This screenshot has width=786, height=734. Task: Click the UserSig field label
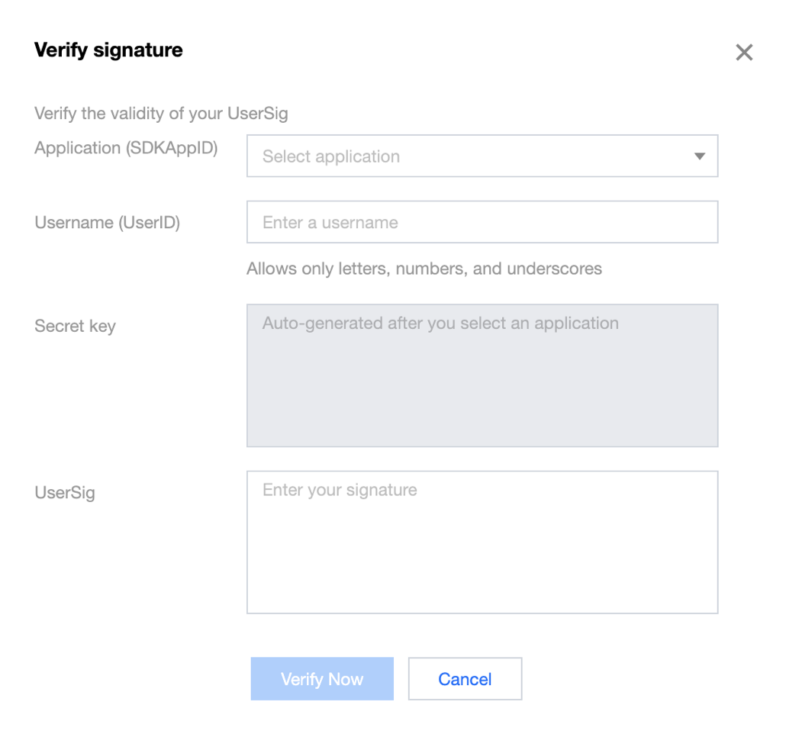coord(65,493)
